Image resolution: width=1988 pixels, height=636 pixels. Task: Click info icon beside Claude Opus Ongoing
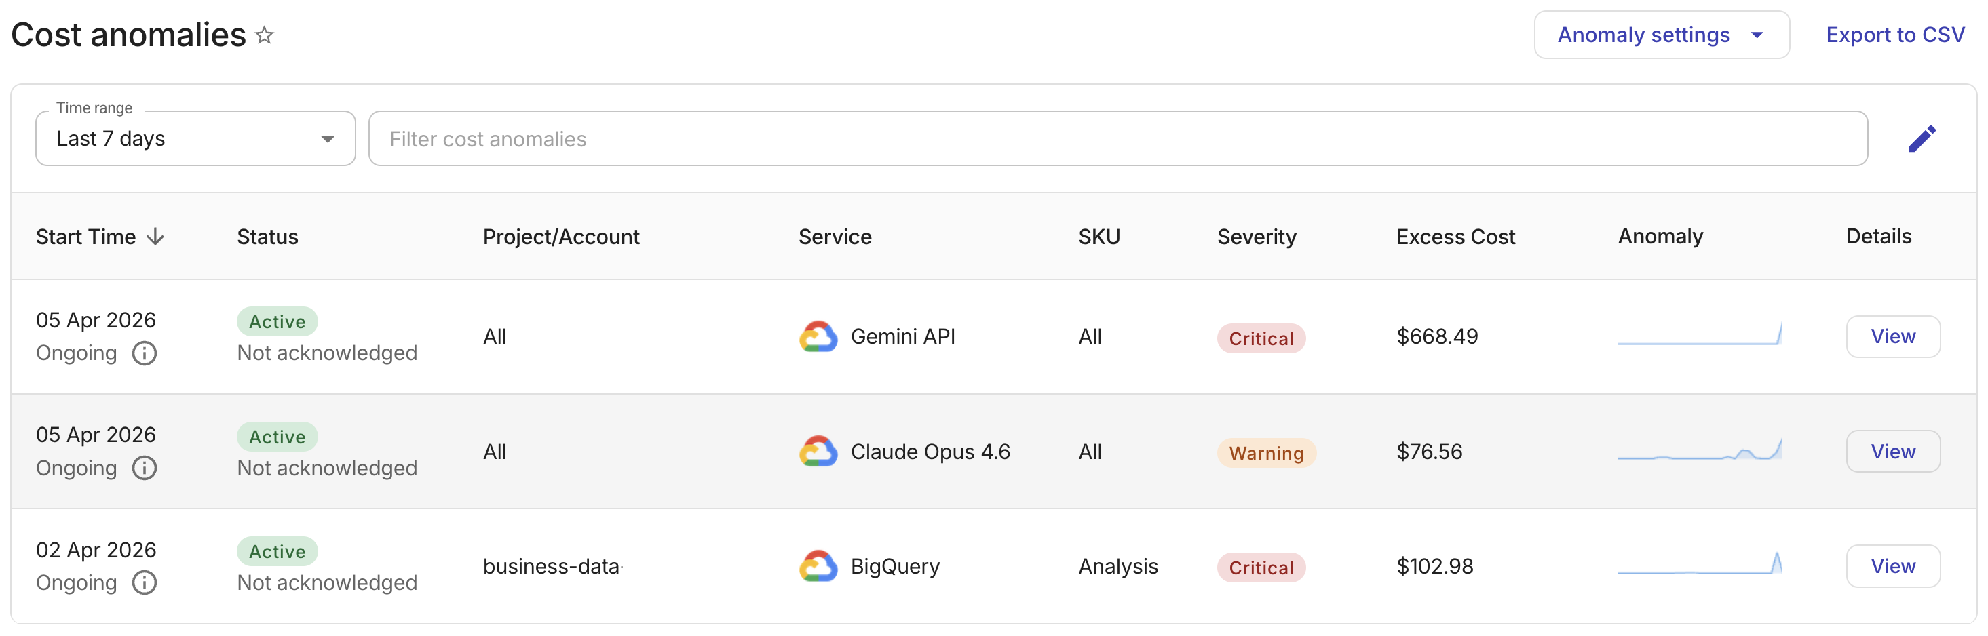coord(145,468)
